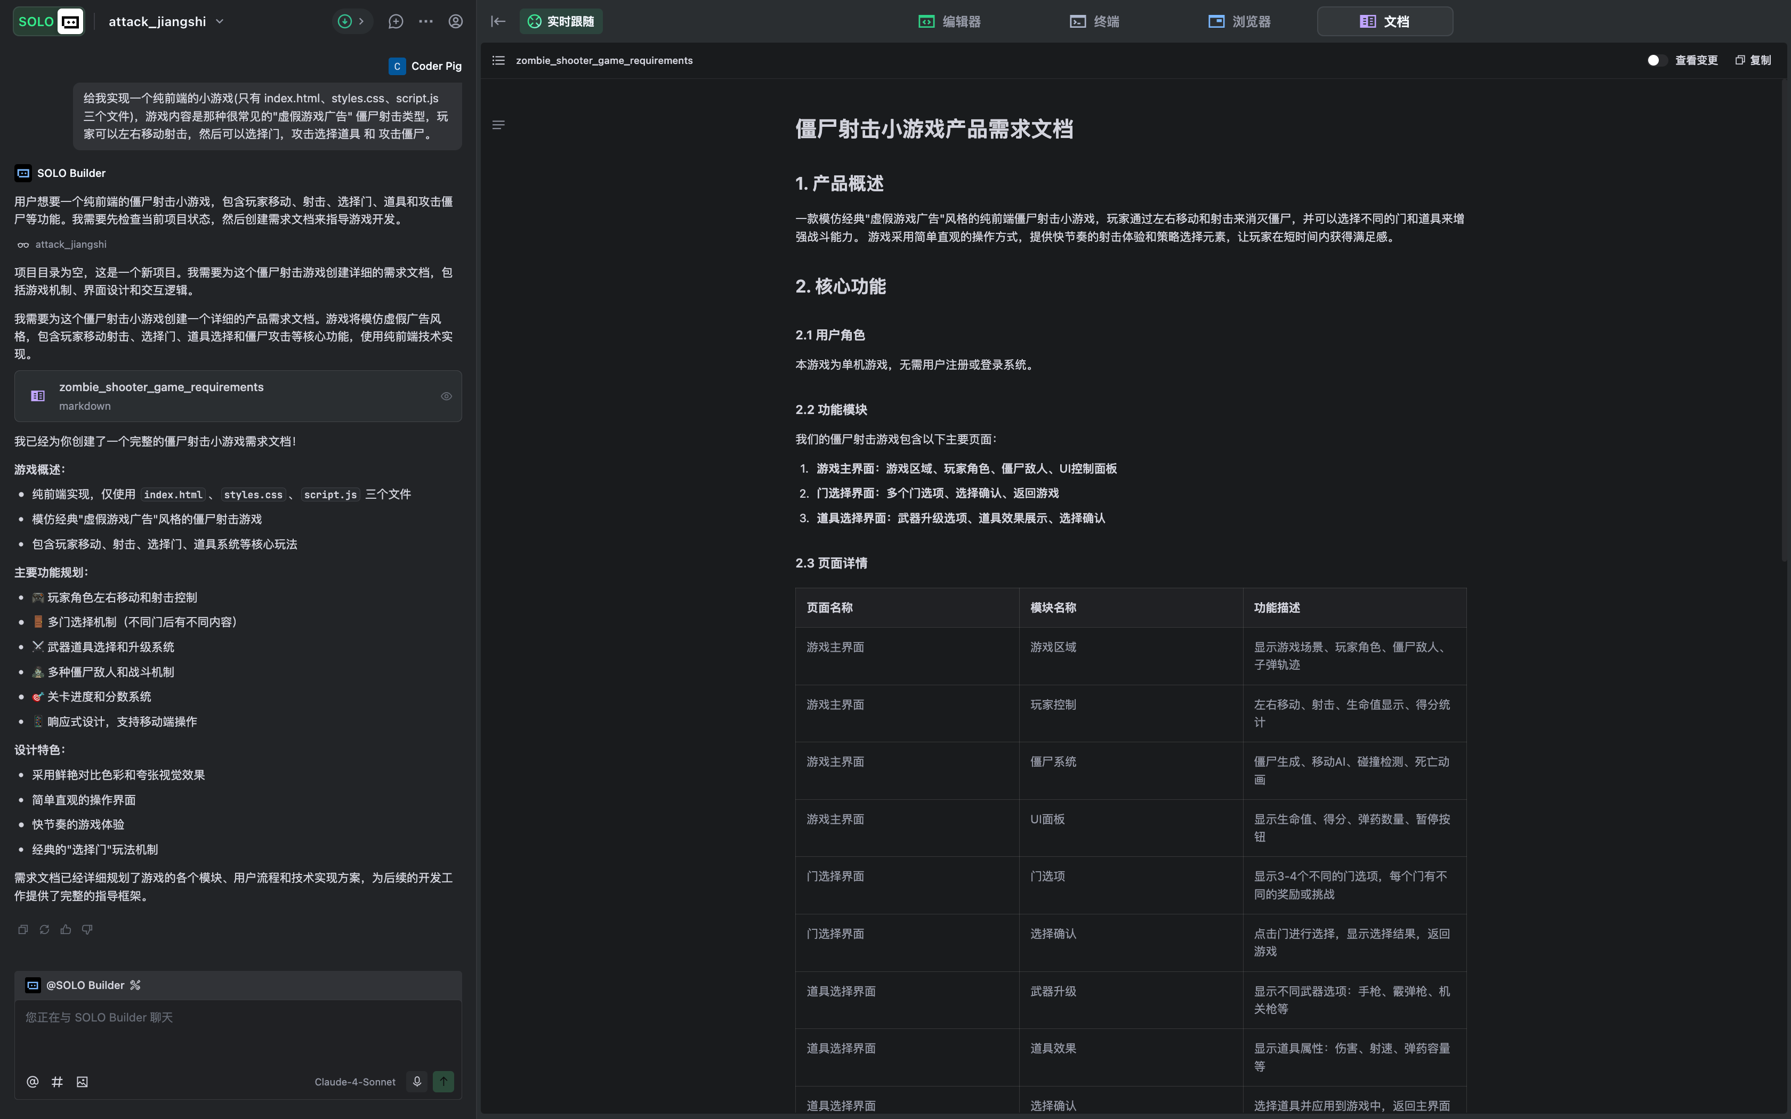
Task: Toggle the SOLO mode switch
Action: pyautogui.click(x=48, y=21)
